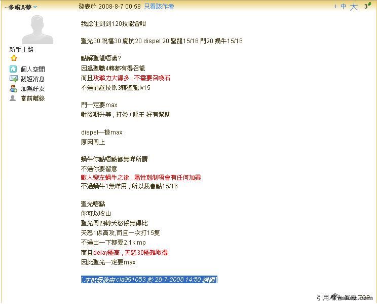Click the line 因此聖光一定要max
The height and width of the screenshot is (304, 377).
[108, 262]
